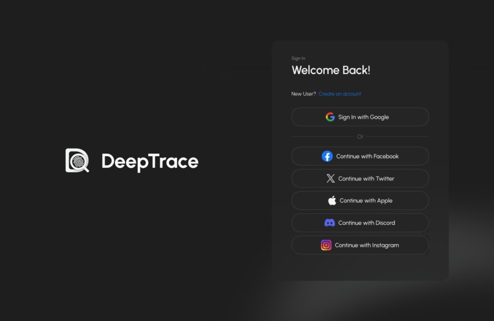Click the Instagram logo icon
The height and width of the screenshot is (321, 494).
(326, 245)
